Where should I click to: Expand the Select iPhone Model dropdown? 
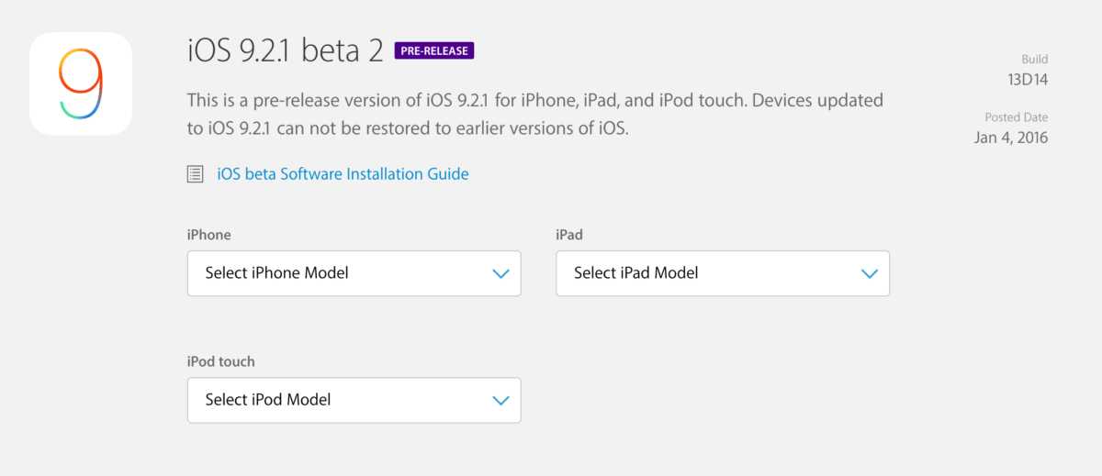tap(354, 273)
